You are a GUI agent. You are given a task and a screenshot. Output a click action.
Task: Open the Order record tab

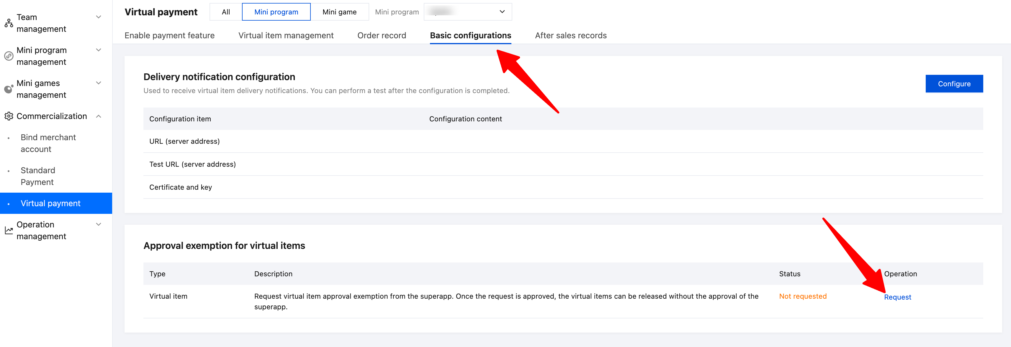[x=382, y=36]
